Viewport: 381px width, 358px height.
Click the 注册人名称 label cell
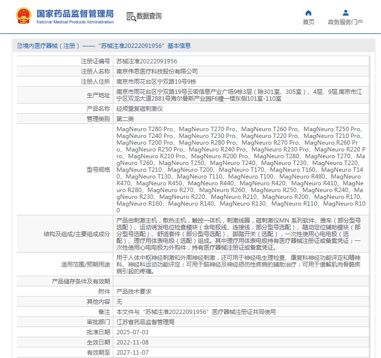(x=65, y=72)
